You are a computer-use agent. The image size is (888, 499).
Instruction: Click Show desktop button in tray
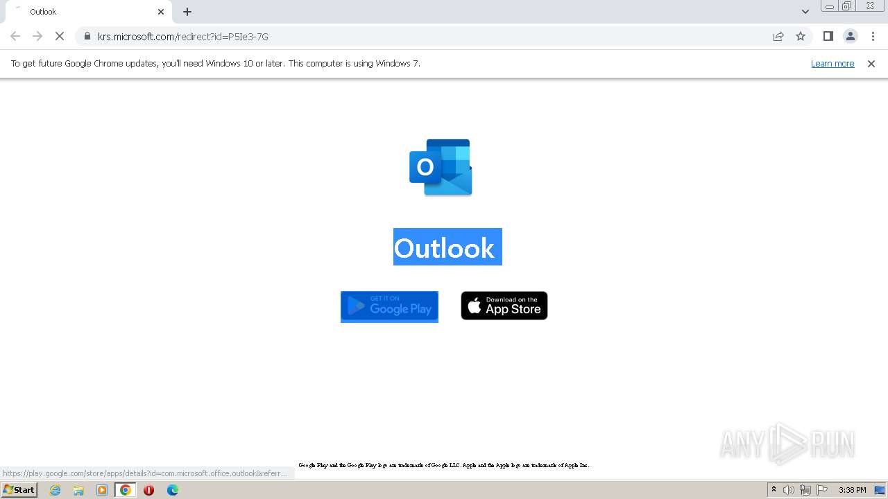(x=880, y=490)
